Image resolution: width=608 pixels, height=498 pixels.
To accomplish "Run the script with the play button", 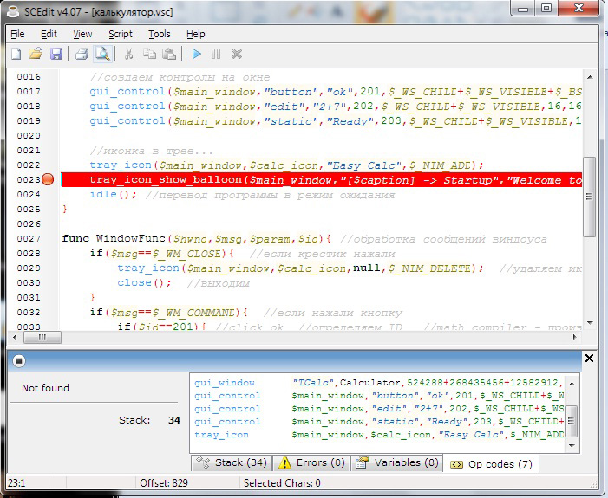I will 197,54.
